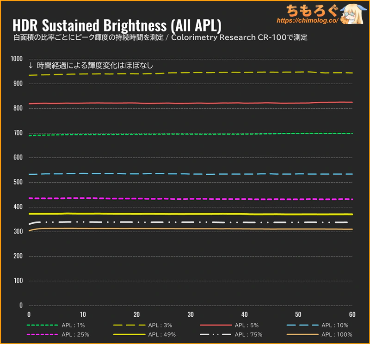Select the APL : 75% legend entry
The image size is (370, 344).
click(231, 335)
